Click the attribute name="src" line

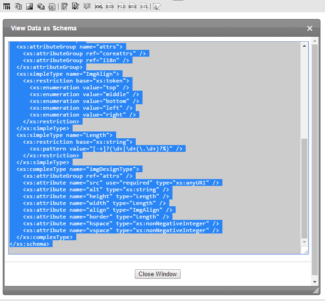[121, 183]
